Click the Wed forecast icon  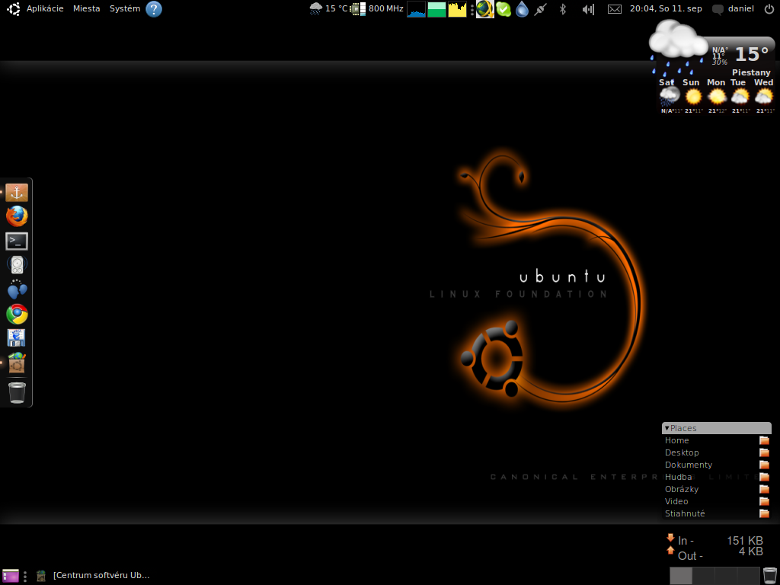[x=763, y=96]
